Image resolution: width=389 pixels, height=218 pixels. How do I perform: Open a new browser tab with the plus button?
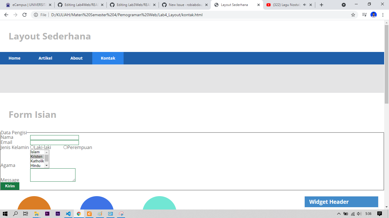(322, 5)
